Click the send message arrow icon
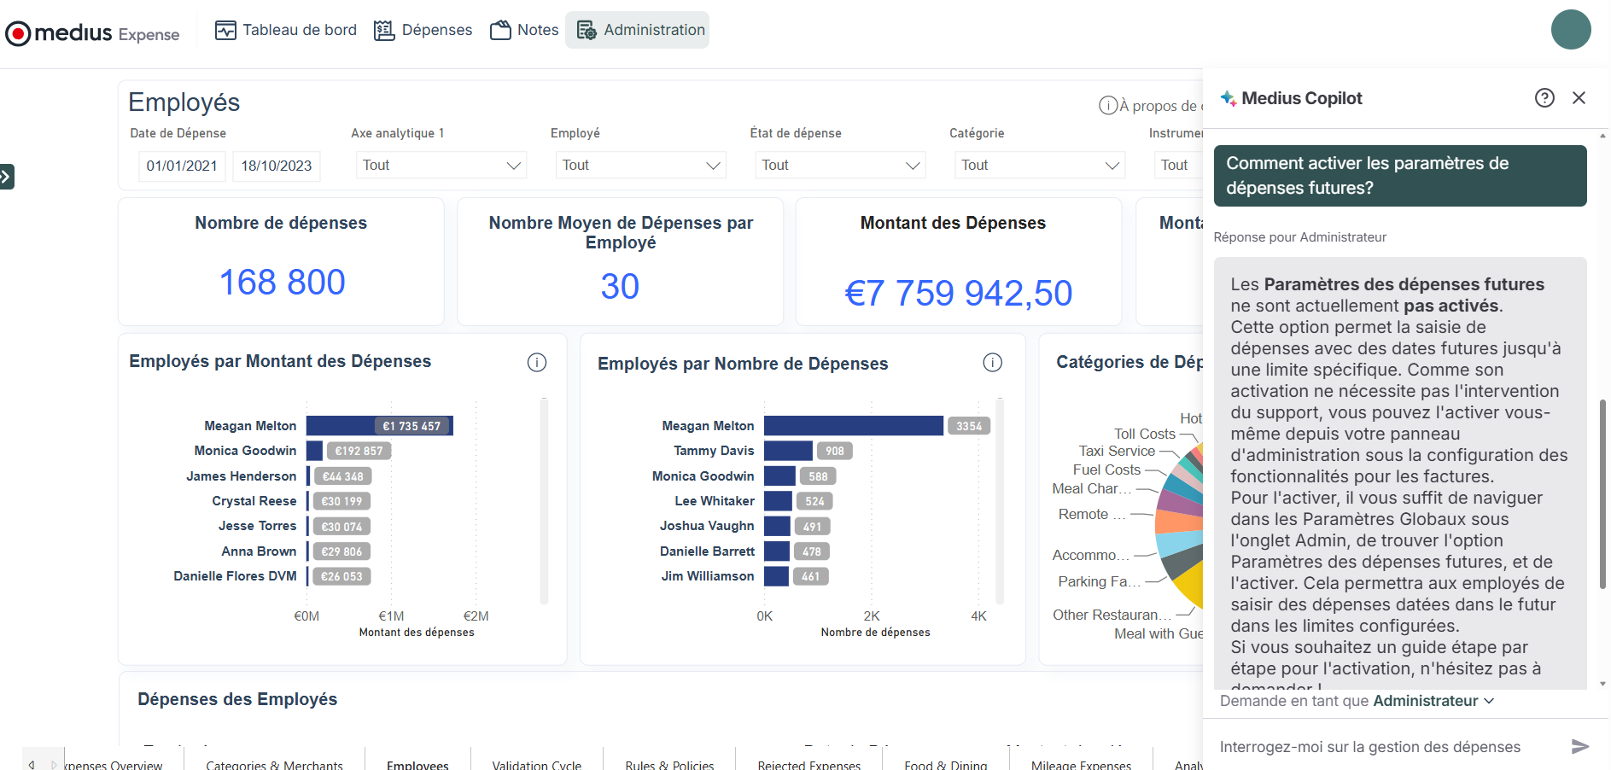The height and width of the screenshot is (770, 1611). coord(1580,747)
